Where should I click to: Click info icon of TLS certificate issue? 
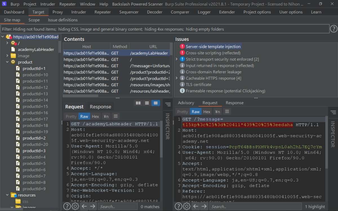[182, 84]
